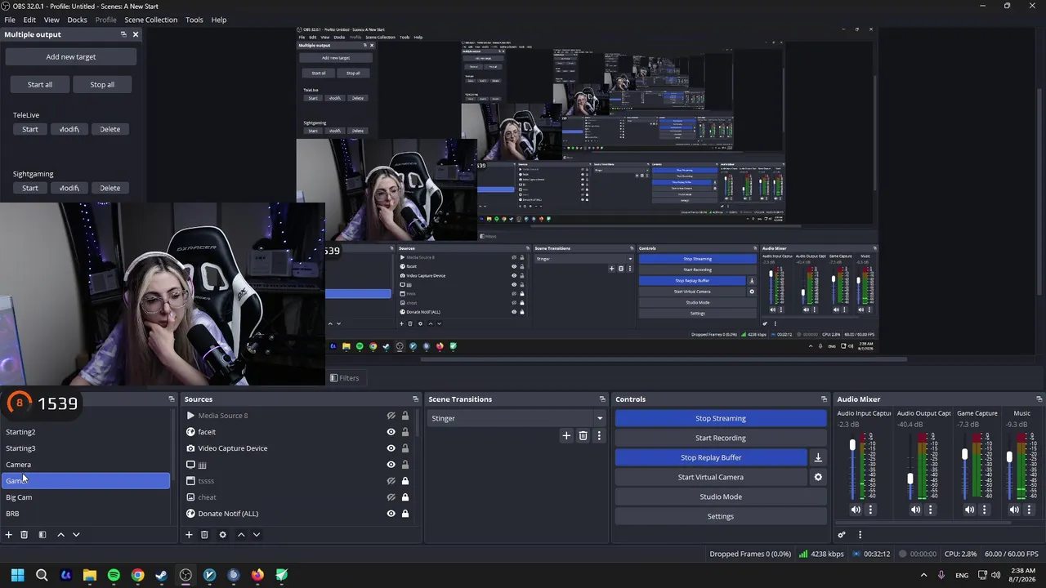Add a scene transition with the plus icon
Image resolution: width=1046 pixels, height=588 pixels.
[566, 436]
